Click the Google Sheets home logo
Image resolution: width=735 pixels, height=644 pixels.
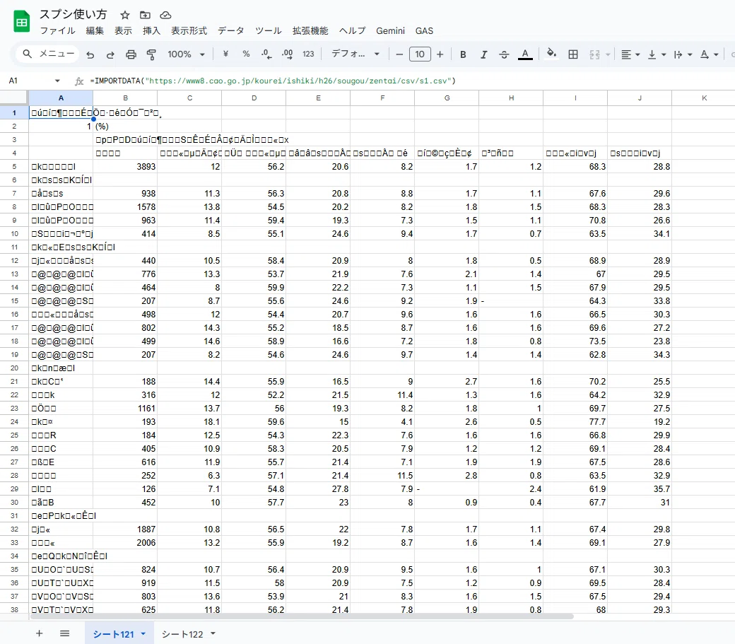(22, 22)
